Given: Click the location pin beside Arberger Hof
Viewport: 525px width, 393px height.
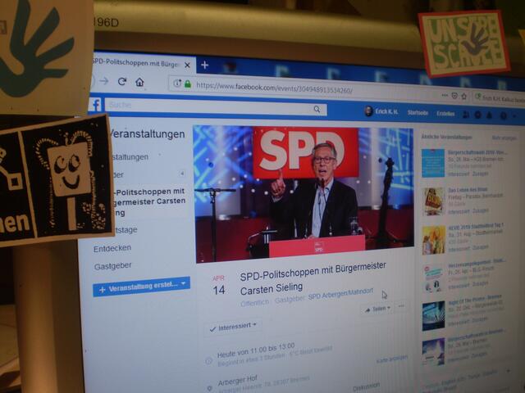Looking at the screenshot, I should [210, 388].
